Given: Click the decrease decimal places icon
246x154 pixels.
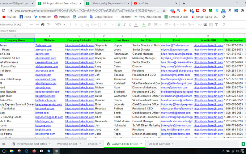Looking at the screenshot, I should [x=81, y=25].
